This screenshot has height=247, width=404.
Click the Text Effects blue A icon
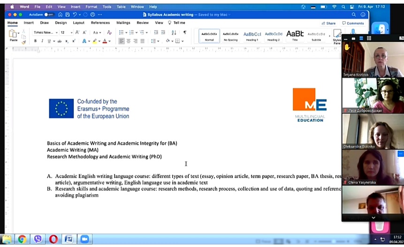coord(84,41)
